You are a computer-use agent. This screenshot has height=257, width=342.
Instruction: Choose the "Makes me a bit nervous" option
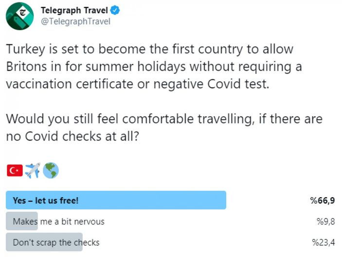[58, 221]
